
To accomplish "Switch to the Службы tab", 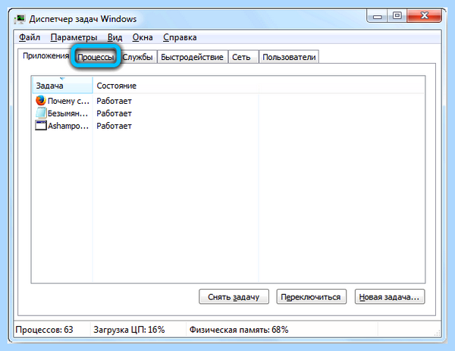I will click(x=137, y=57).
